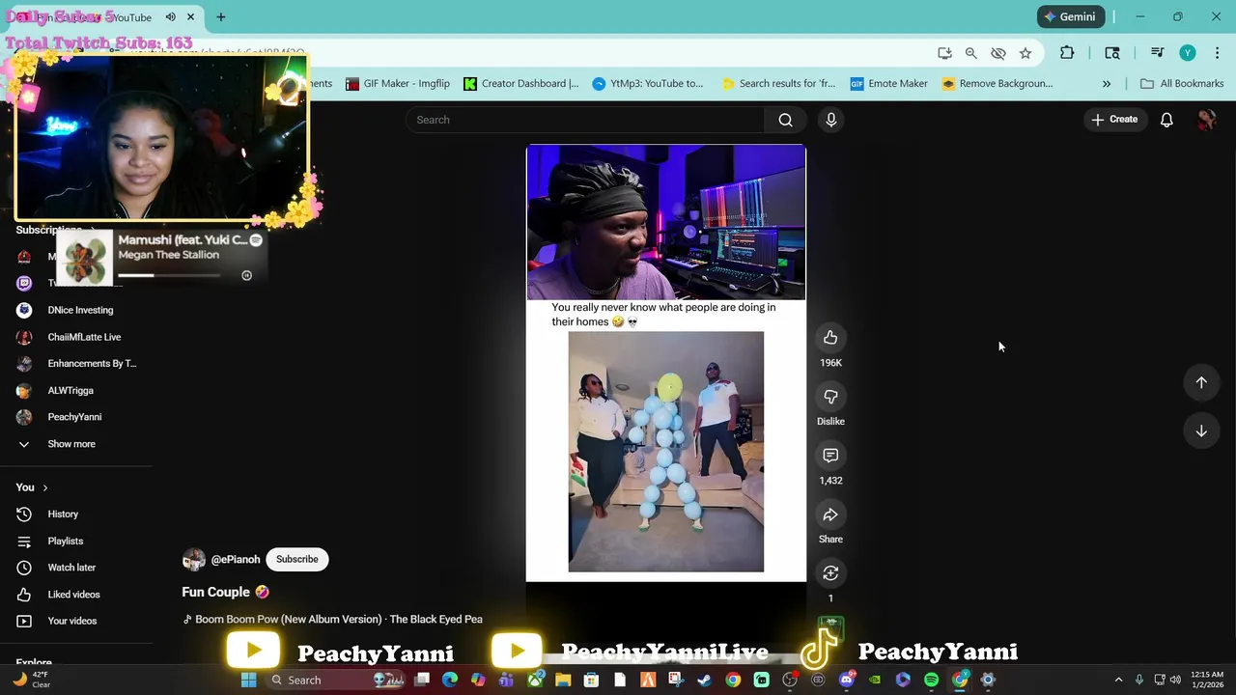This screenshot has width=1236, height=695.
Task: Open the Search results bookmark folder
Action: coord(778,84)
